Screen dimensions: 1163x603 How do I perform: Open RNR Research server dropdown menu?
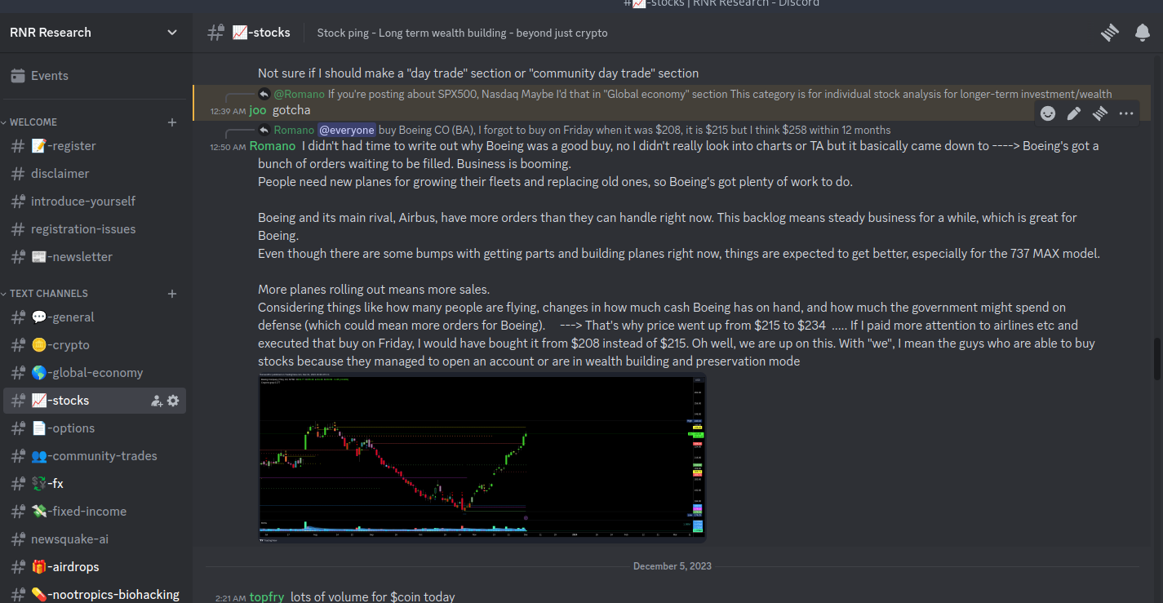coord(172,33)
